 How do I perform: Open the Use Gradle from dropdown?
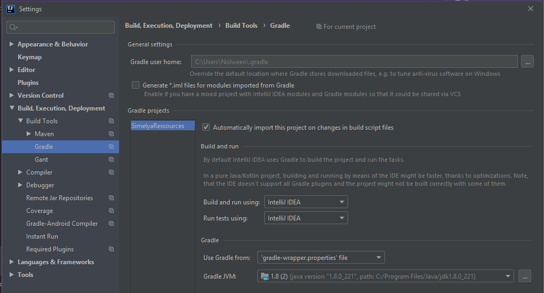point(321,258)
